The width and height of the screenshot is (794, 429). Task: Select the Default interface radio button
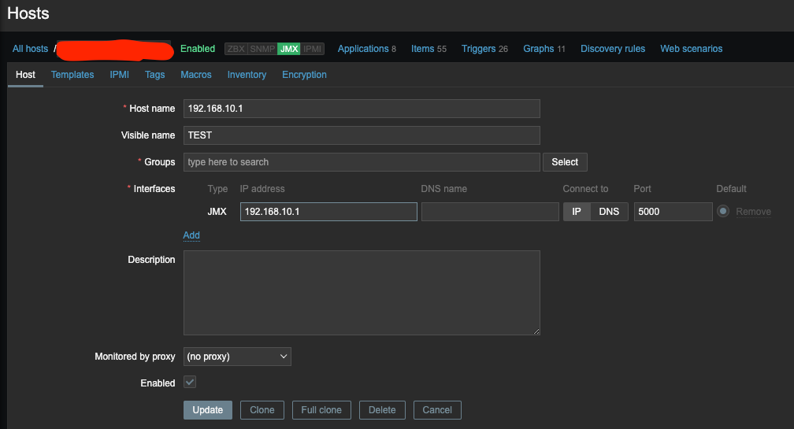(x=723, y=212)
